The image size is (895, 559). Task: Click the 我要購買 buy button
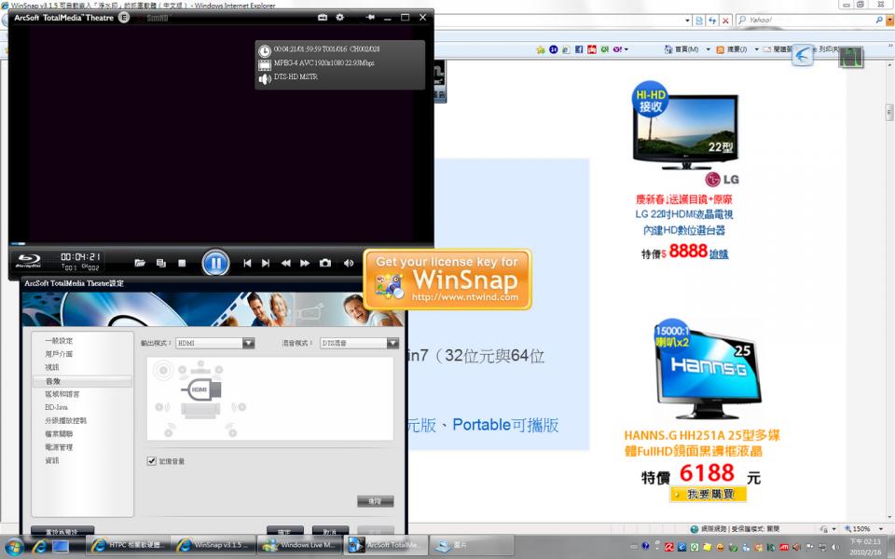coord(708,494)
